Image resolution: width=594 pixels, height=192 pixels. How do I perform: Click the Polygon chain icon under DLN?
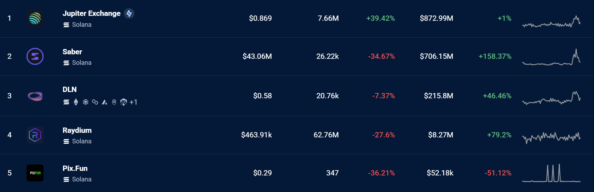tap(95, 102)
